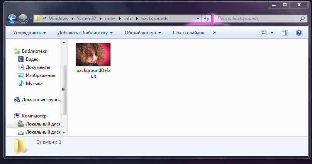Click the Документы page icon
Image resolution: width=312 pixels, height=164 pixels.
point(21,67)
